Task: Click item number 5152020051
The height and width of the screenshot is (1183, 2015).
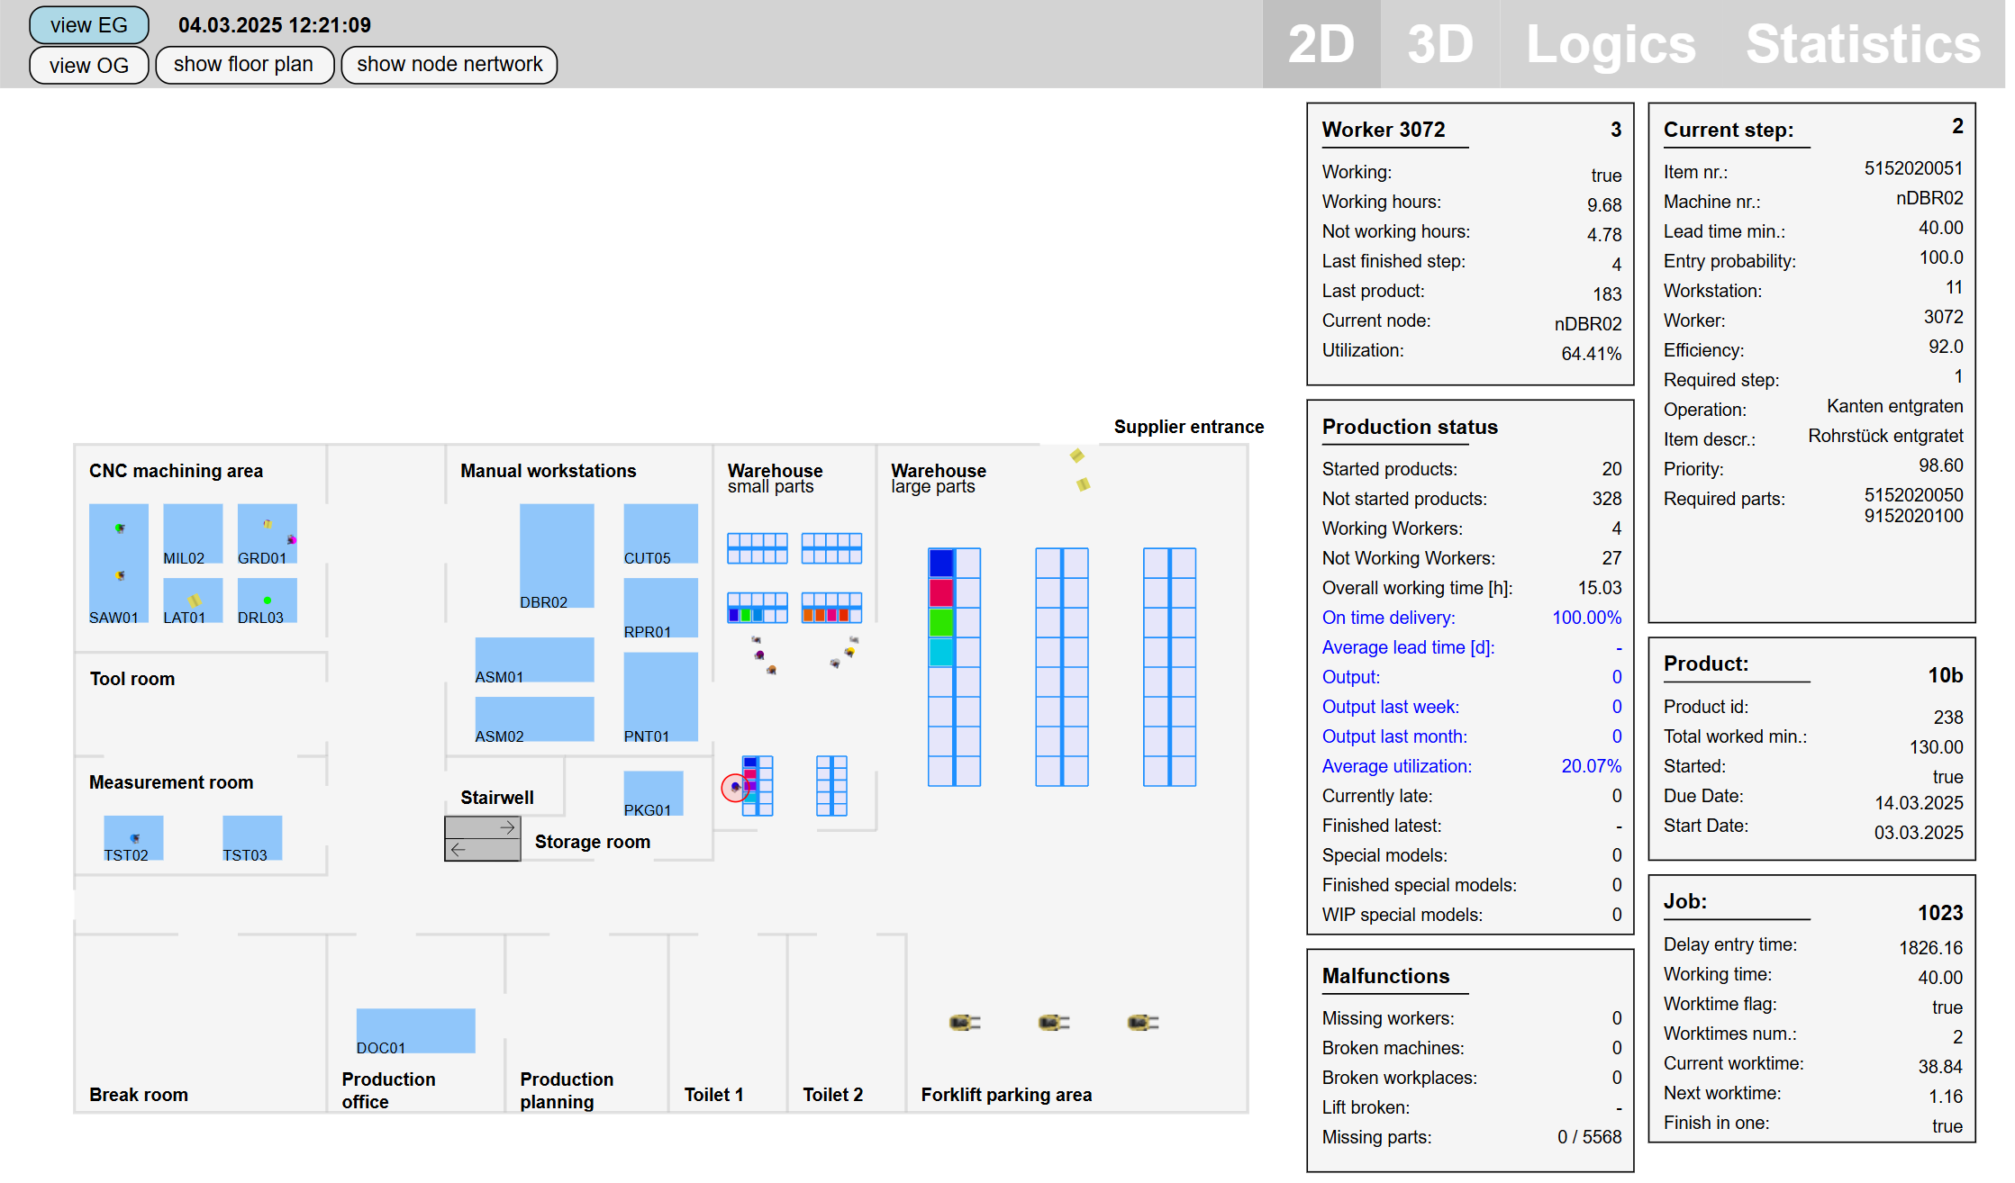Action: [1913, 168]
